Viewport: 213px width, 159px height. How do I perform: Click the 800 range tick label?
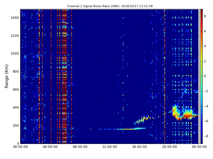(16, 72)
